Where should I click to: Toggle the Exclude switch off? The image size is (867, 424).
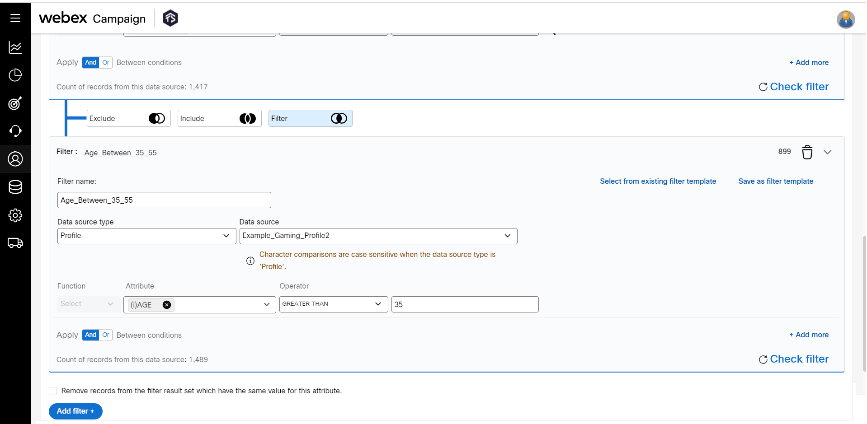pyautogui.click(x=156, y=118)
